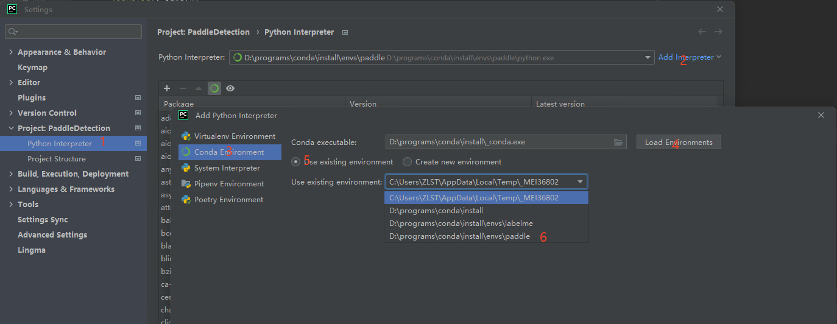837x324 pixels.
Task: Expand the Appearance & Behavior node
Action: point(11,52)
